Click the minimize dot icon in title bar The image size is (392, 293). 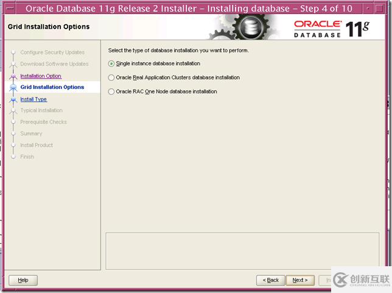click(368, 9)
